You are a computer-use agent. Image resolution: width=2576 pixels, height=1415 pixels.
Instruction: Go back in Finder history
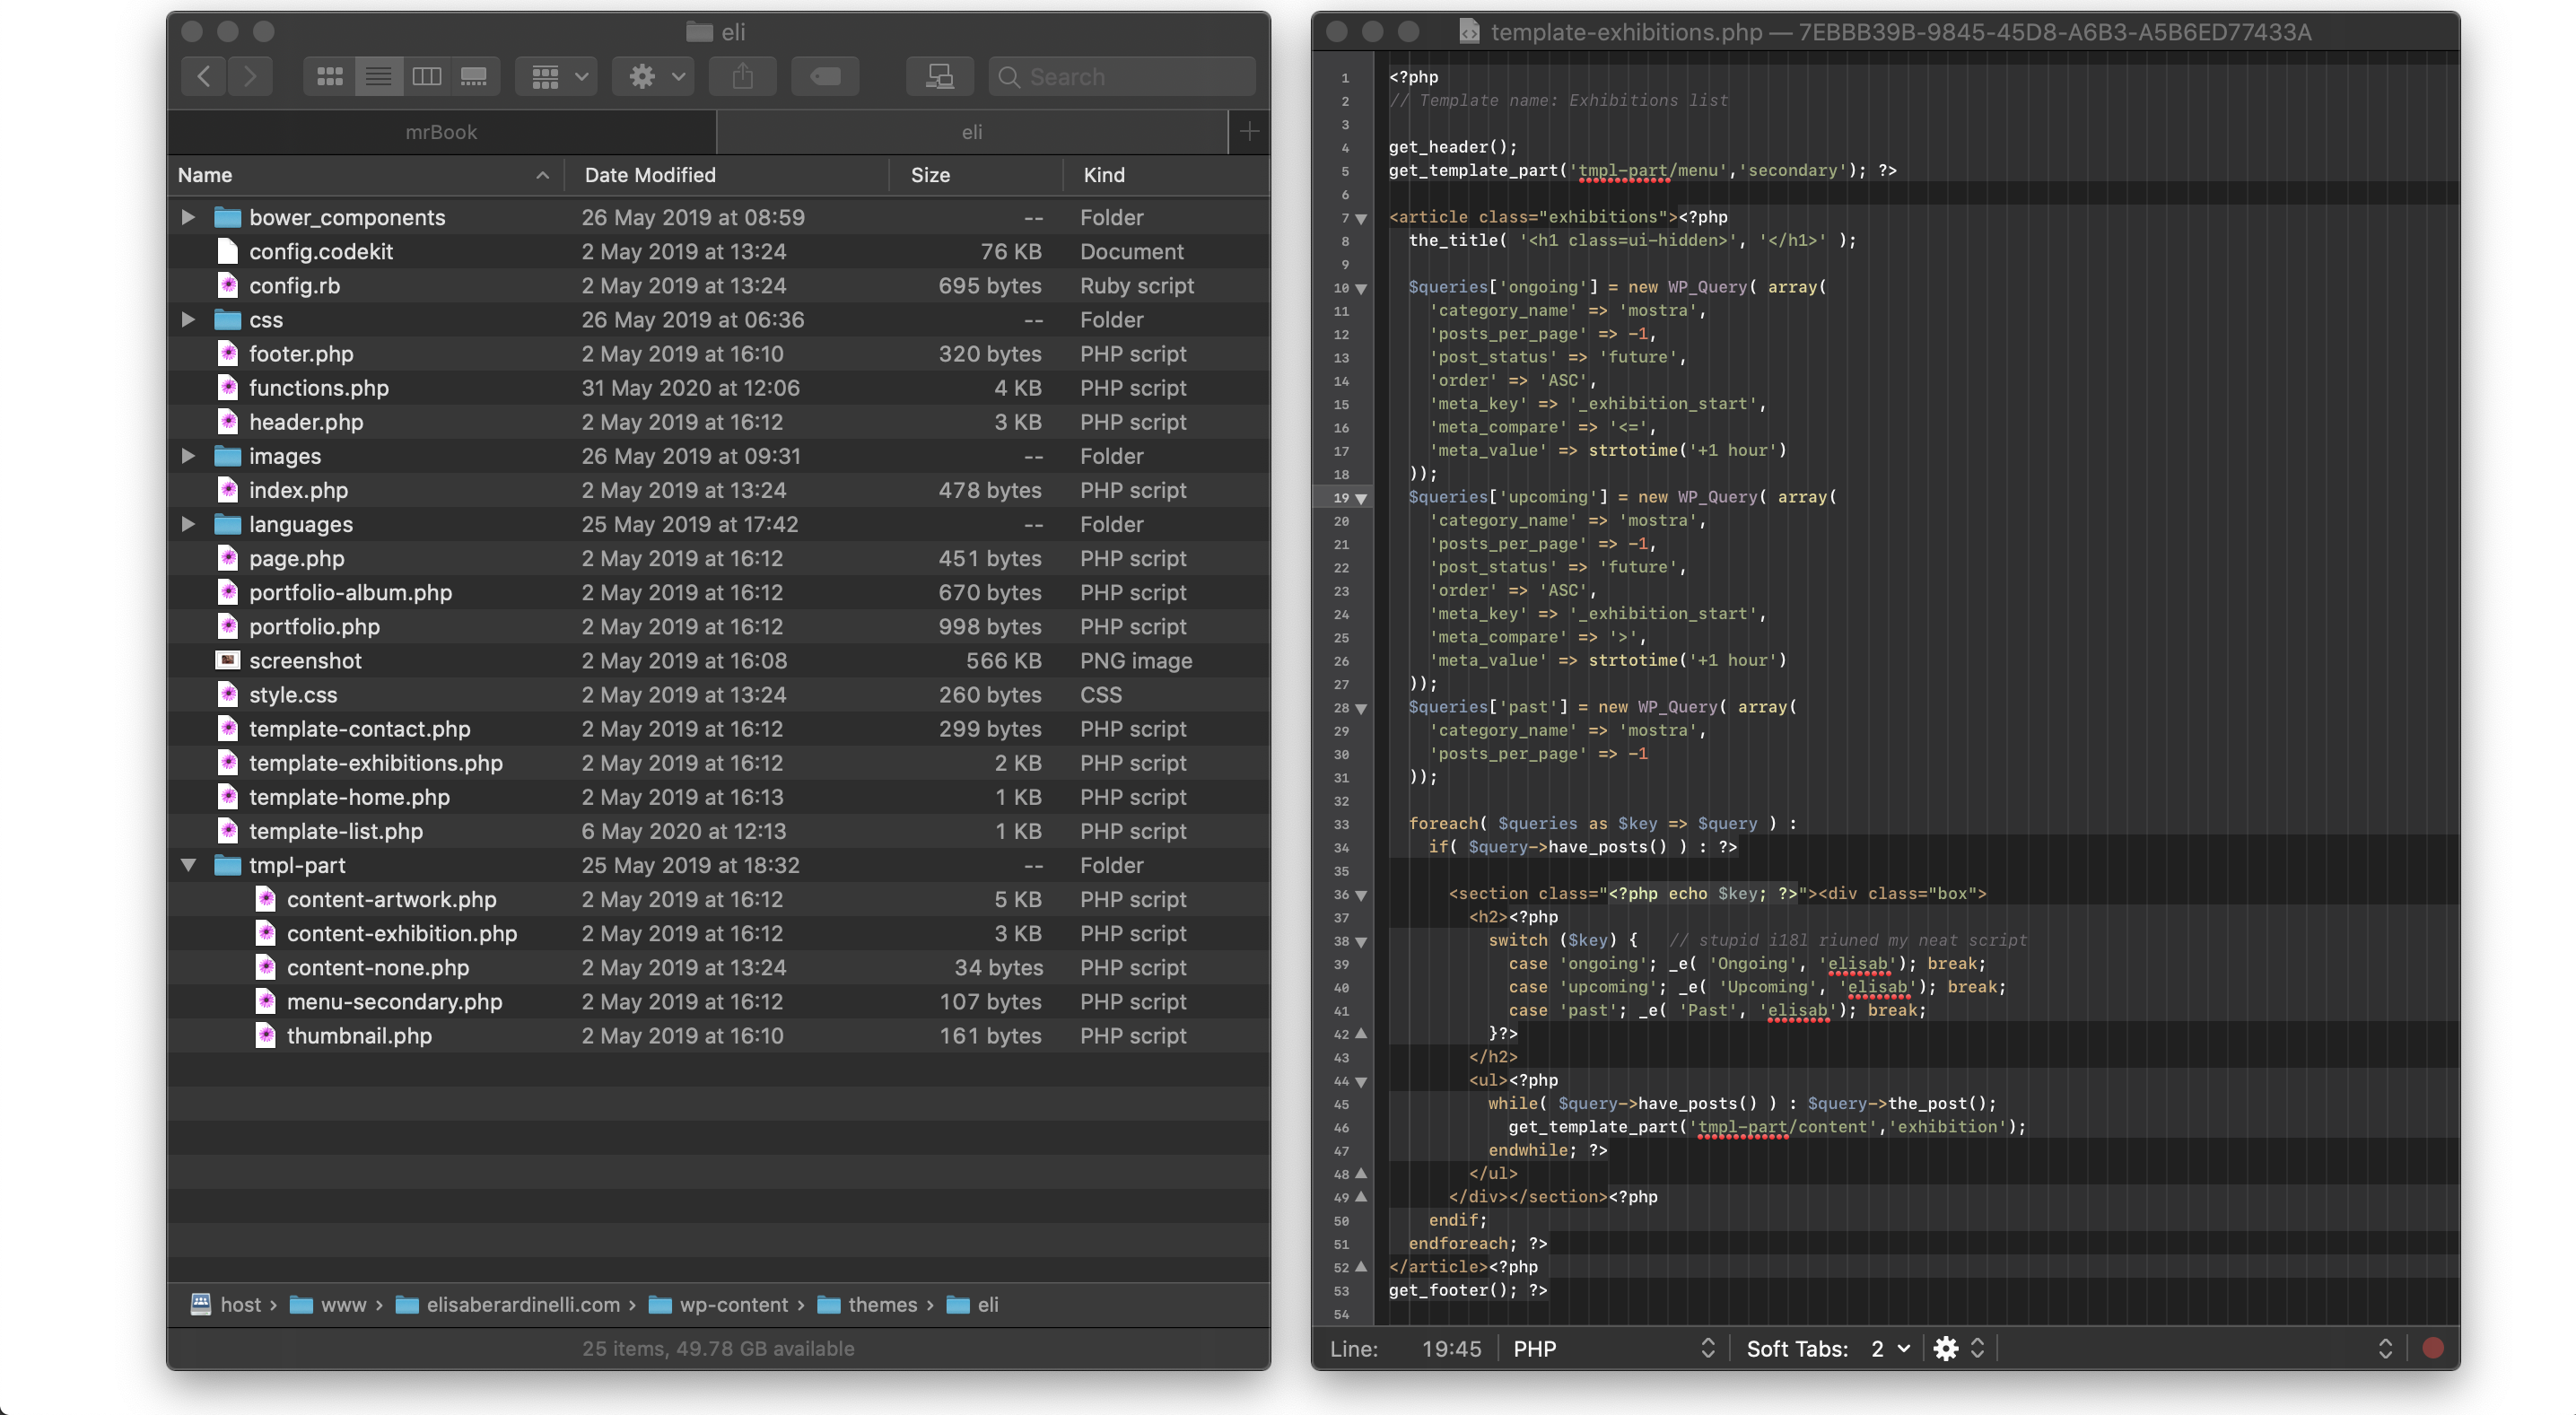[x=204, y=76]
